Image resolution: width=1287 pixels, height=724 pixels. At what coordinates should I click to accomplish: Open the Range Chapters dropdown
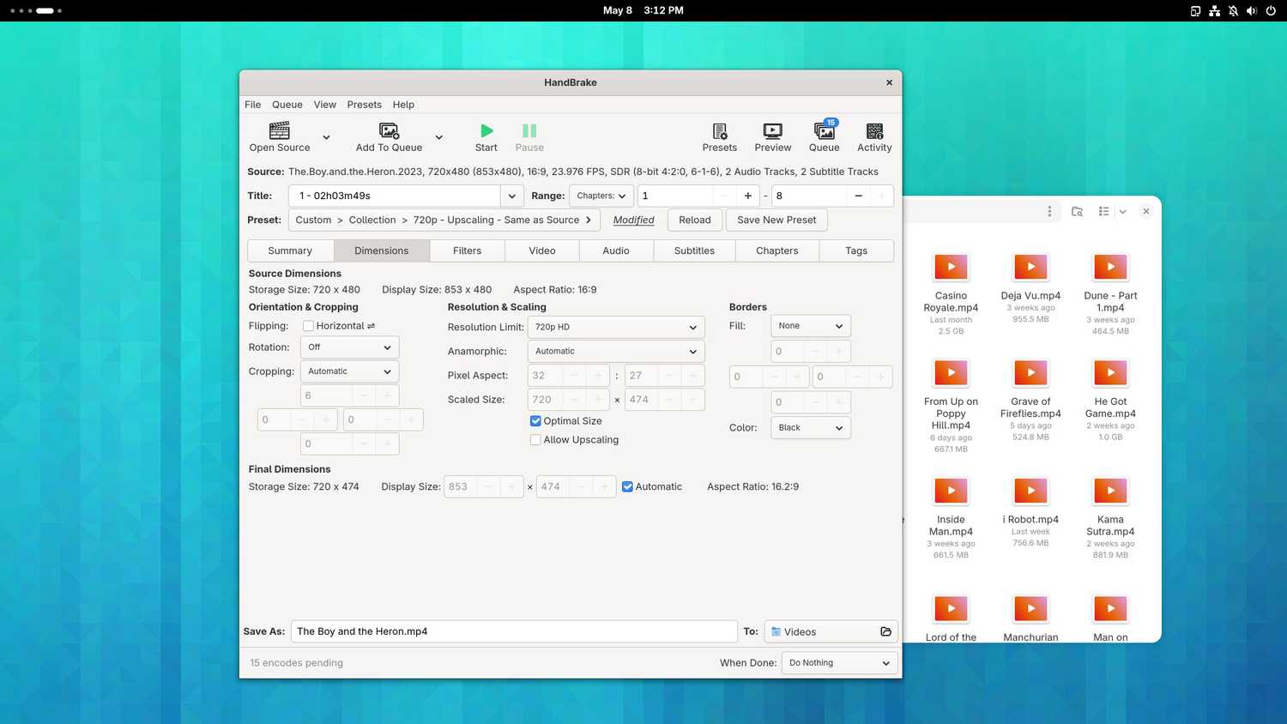[601, 196]
